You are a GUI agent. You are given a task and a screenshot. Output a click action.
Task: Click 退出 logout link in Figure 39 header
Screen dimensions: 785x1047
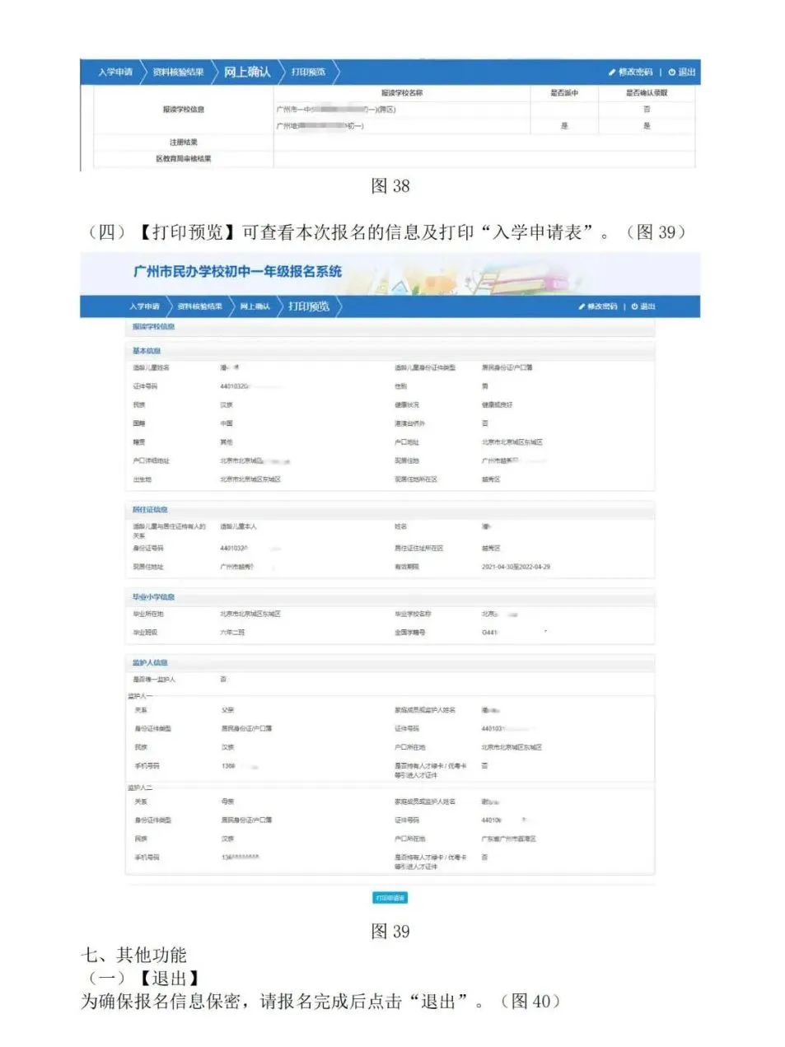click(643, 306)
